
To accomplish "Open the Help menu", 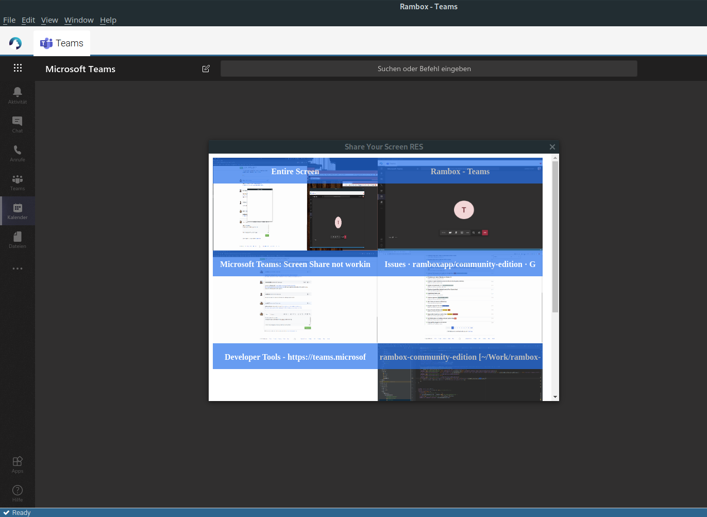I will click(108, 20).
